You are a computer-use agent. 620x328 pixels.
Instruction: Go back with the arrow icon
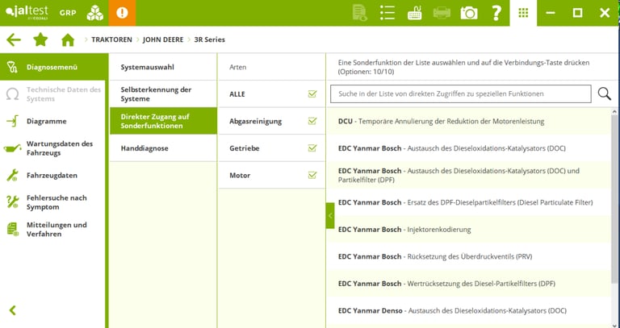pyautogui.click(x=14, y=39)
